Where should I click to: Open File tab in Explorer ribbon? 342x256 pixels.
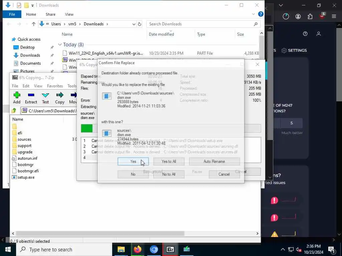[12, 14]
